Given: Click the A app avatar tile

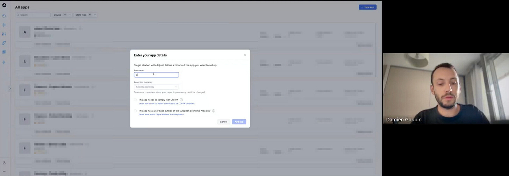Looking at the screenshot, I should [24, 32].
